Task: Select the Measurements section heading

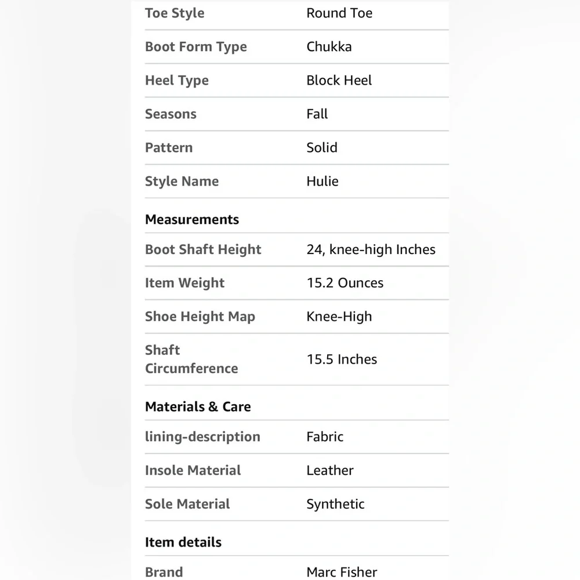Action: click(x=192, y=219)
